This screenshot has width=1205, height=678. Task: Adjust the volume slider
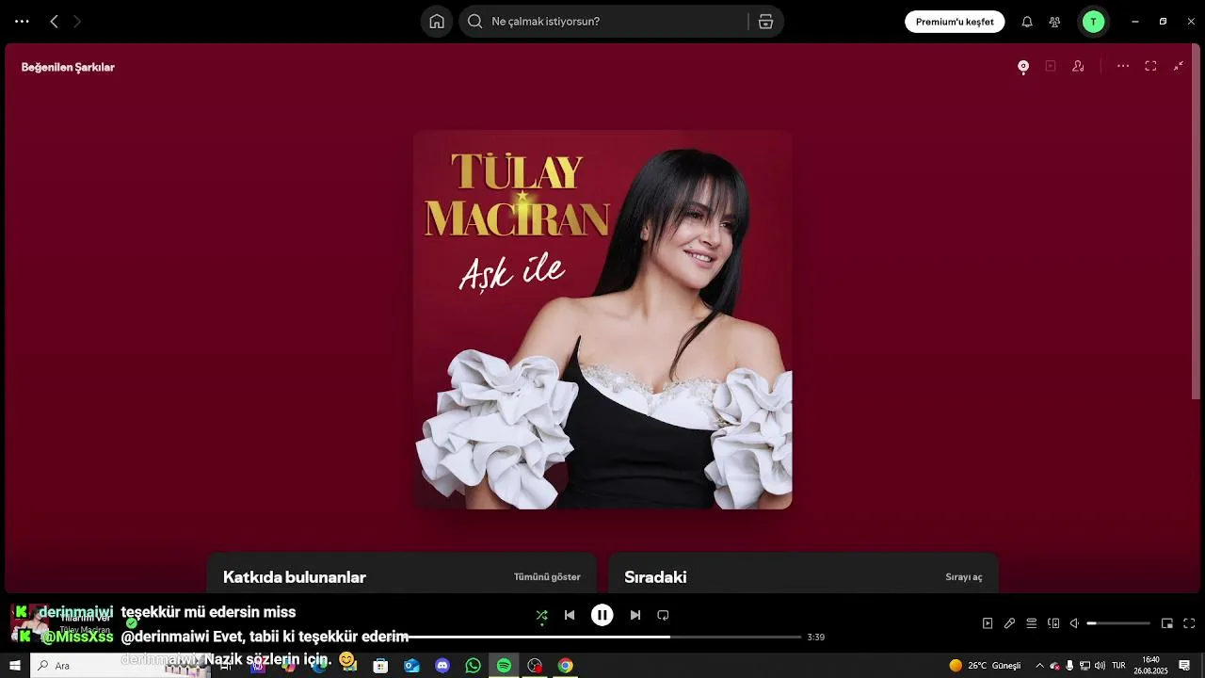(x=1118, y=623)
